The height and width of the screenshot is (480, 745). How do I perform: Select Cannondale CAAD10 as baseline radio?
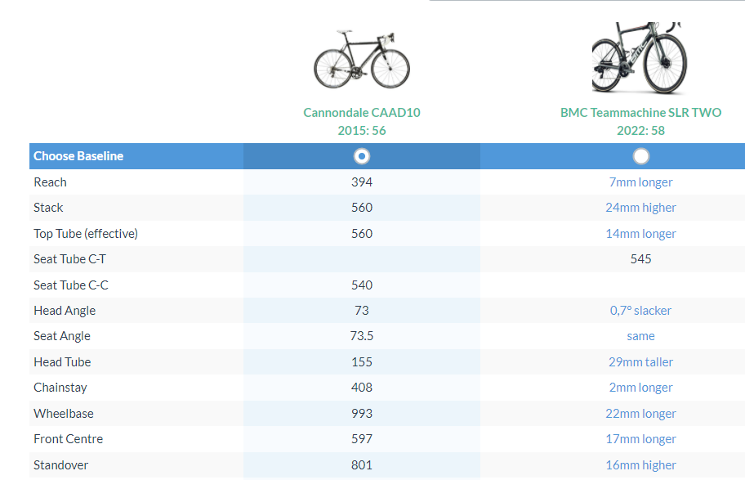click(362, 156)
